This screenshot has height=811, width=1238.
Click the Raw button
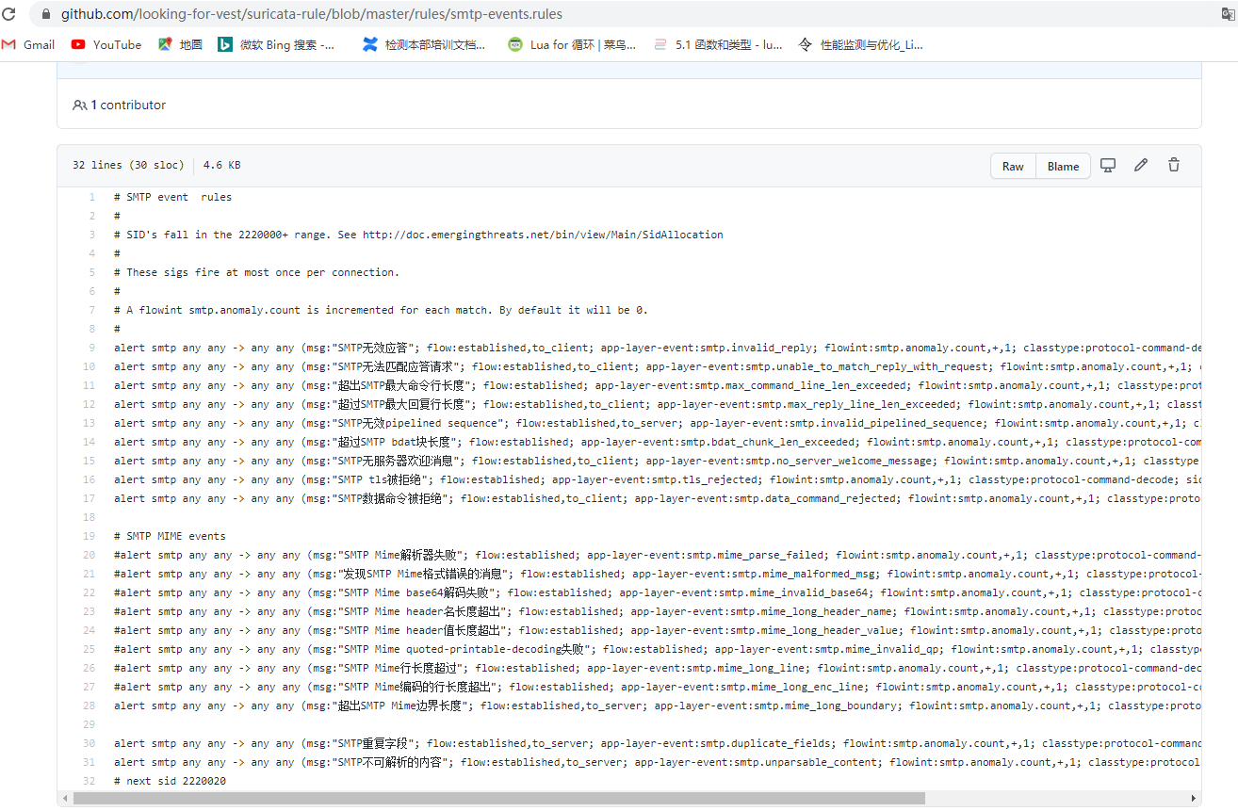pos(1013,165)
